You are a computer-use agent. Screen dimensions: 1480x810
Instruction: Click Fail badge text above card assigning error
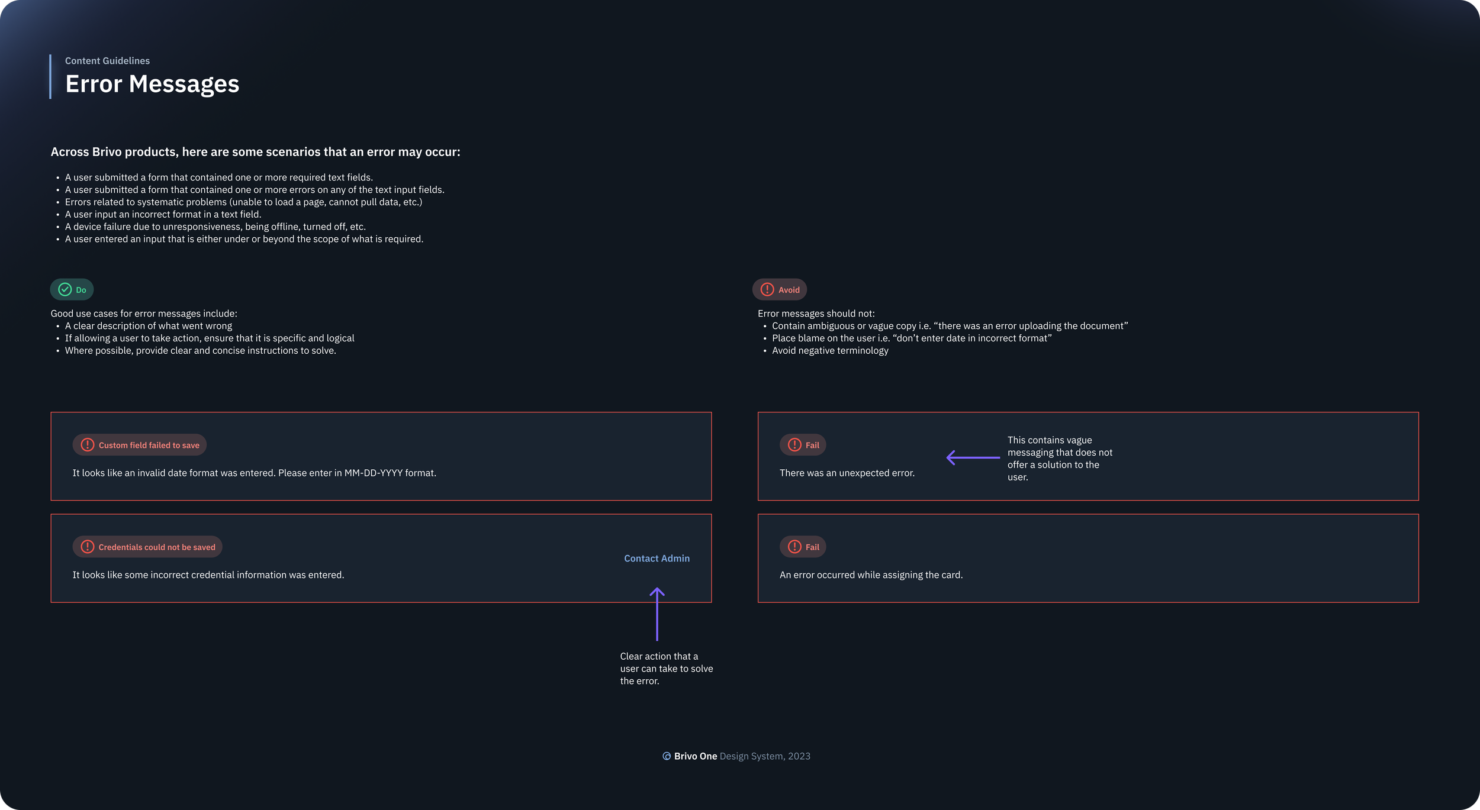click(812, 547)
